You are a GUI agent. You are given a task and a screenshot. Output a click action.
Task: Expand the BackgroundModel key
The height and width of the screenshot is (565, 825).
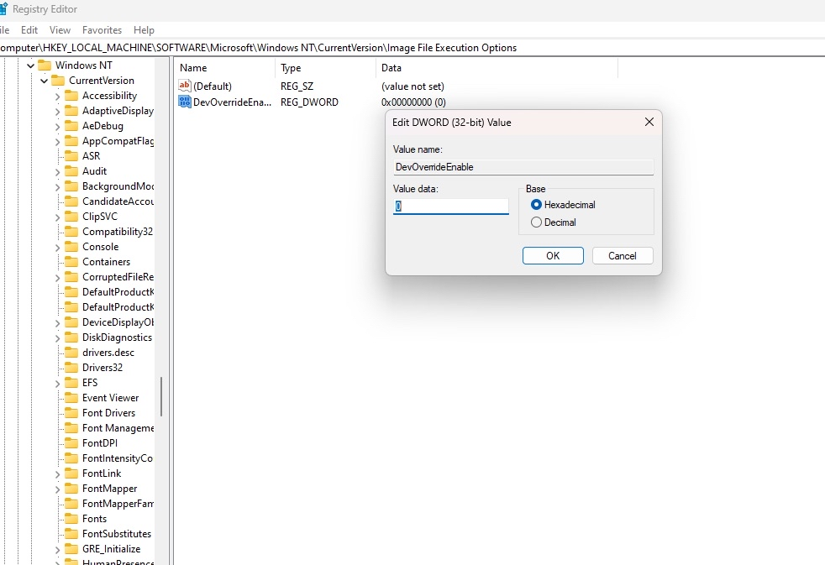[57, 187]
